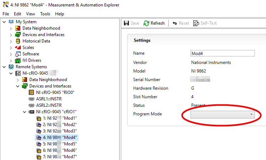Click the Mod6 module icon
The width and height of the screenshot is (266, 160).
(39, 150)
